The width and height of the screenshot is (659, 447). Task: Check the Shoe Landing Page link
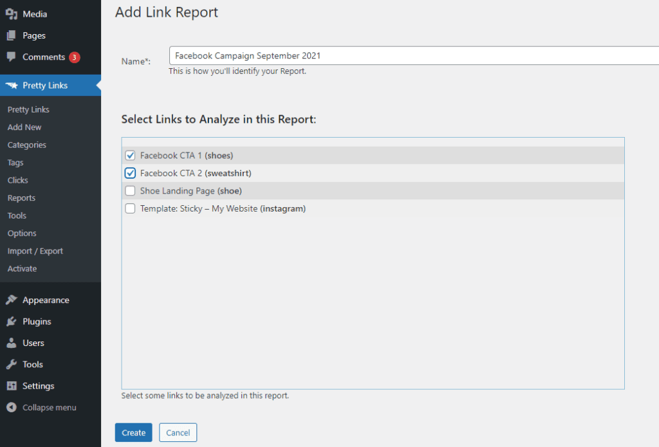tap(130, 190)
